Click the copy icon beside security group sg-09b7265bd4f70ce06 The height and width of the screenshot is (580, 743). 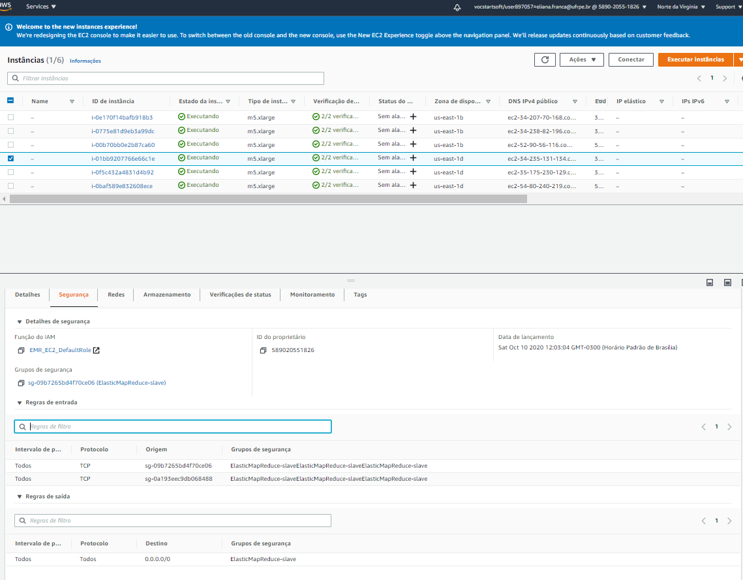click(22, 383)
